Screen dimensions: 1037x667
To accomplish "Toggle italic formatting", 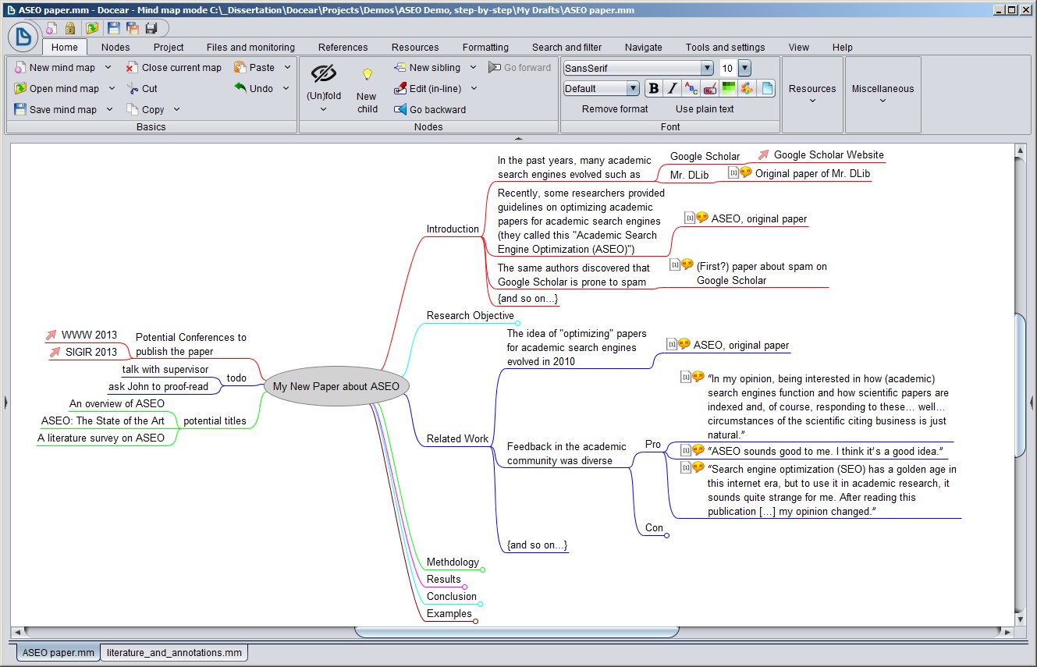I will 672,88.
